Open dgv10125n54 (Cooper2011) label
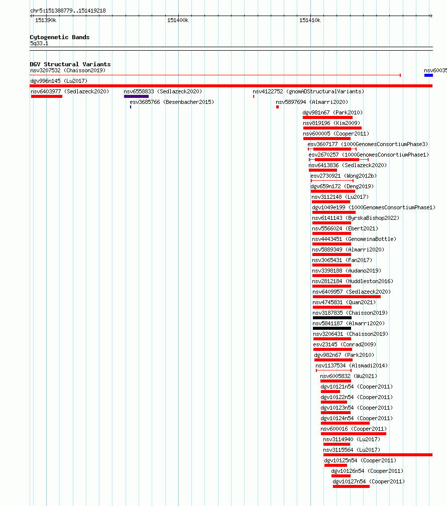 pyautogui.click(x=360, y=460)
